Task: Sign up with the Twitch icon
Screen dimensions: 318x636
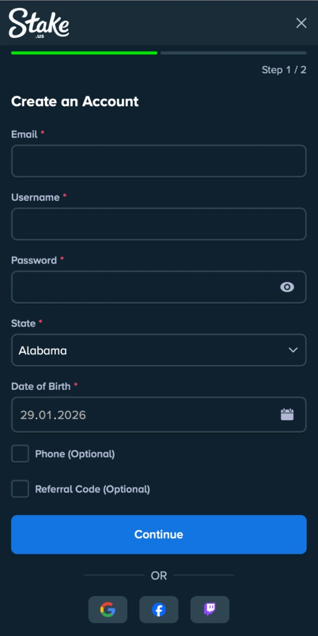Action: click(x=210, y=610)
